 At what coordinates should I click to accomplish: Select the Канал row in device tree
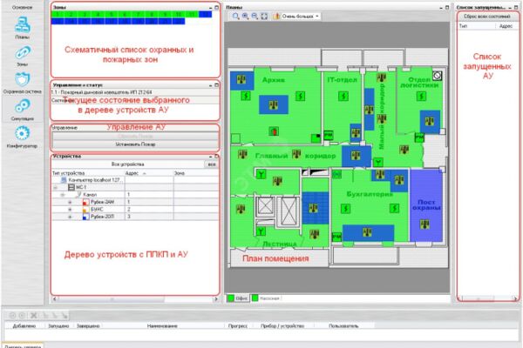click(x=135, y=195)
